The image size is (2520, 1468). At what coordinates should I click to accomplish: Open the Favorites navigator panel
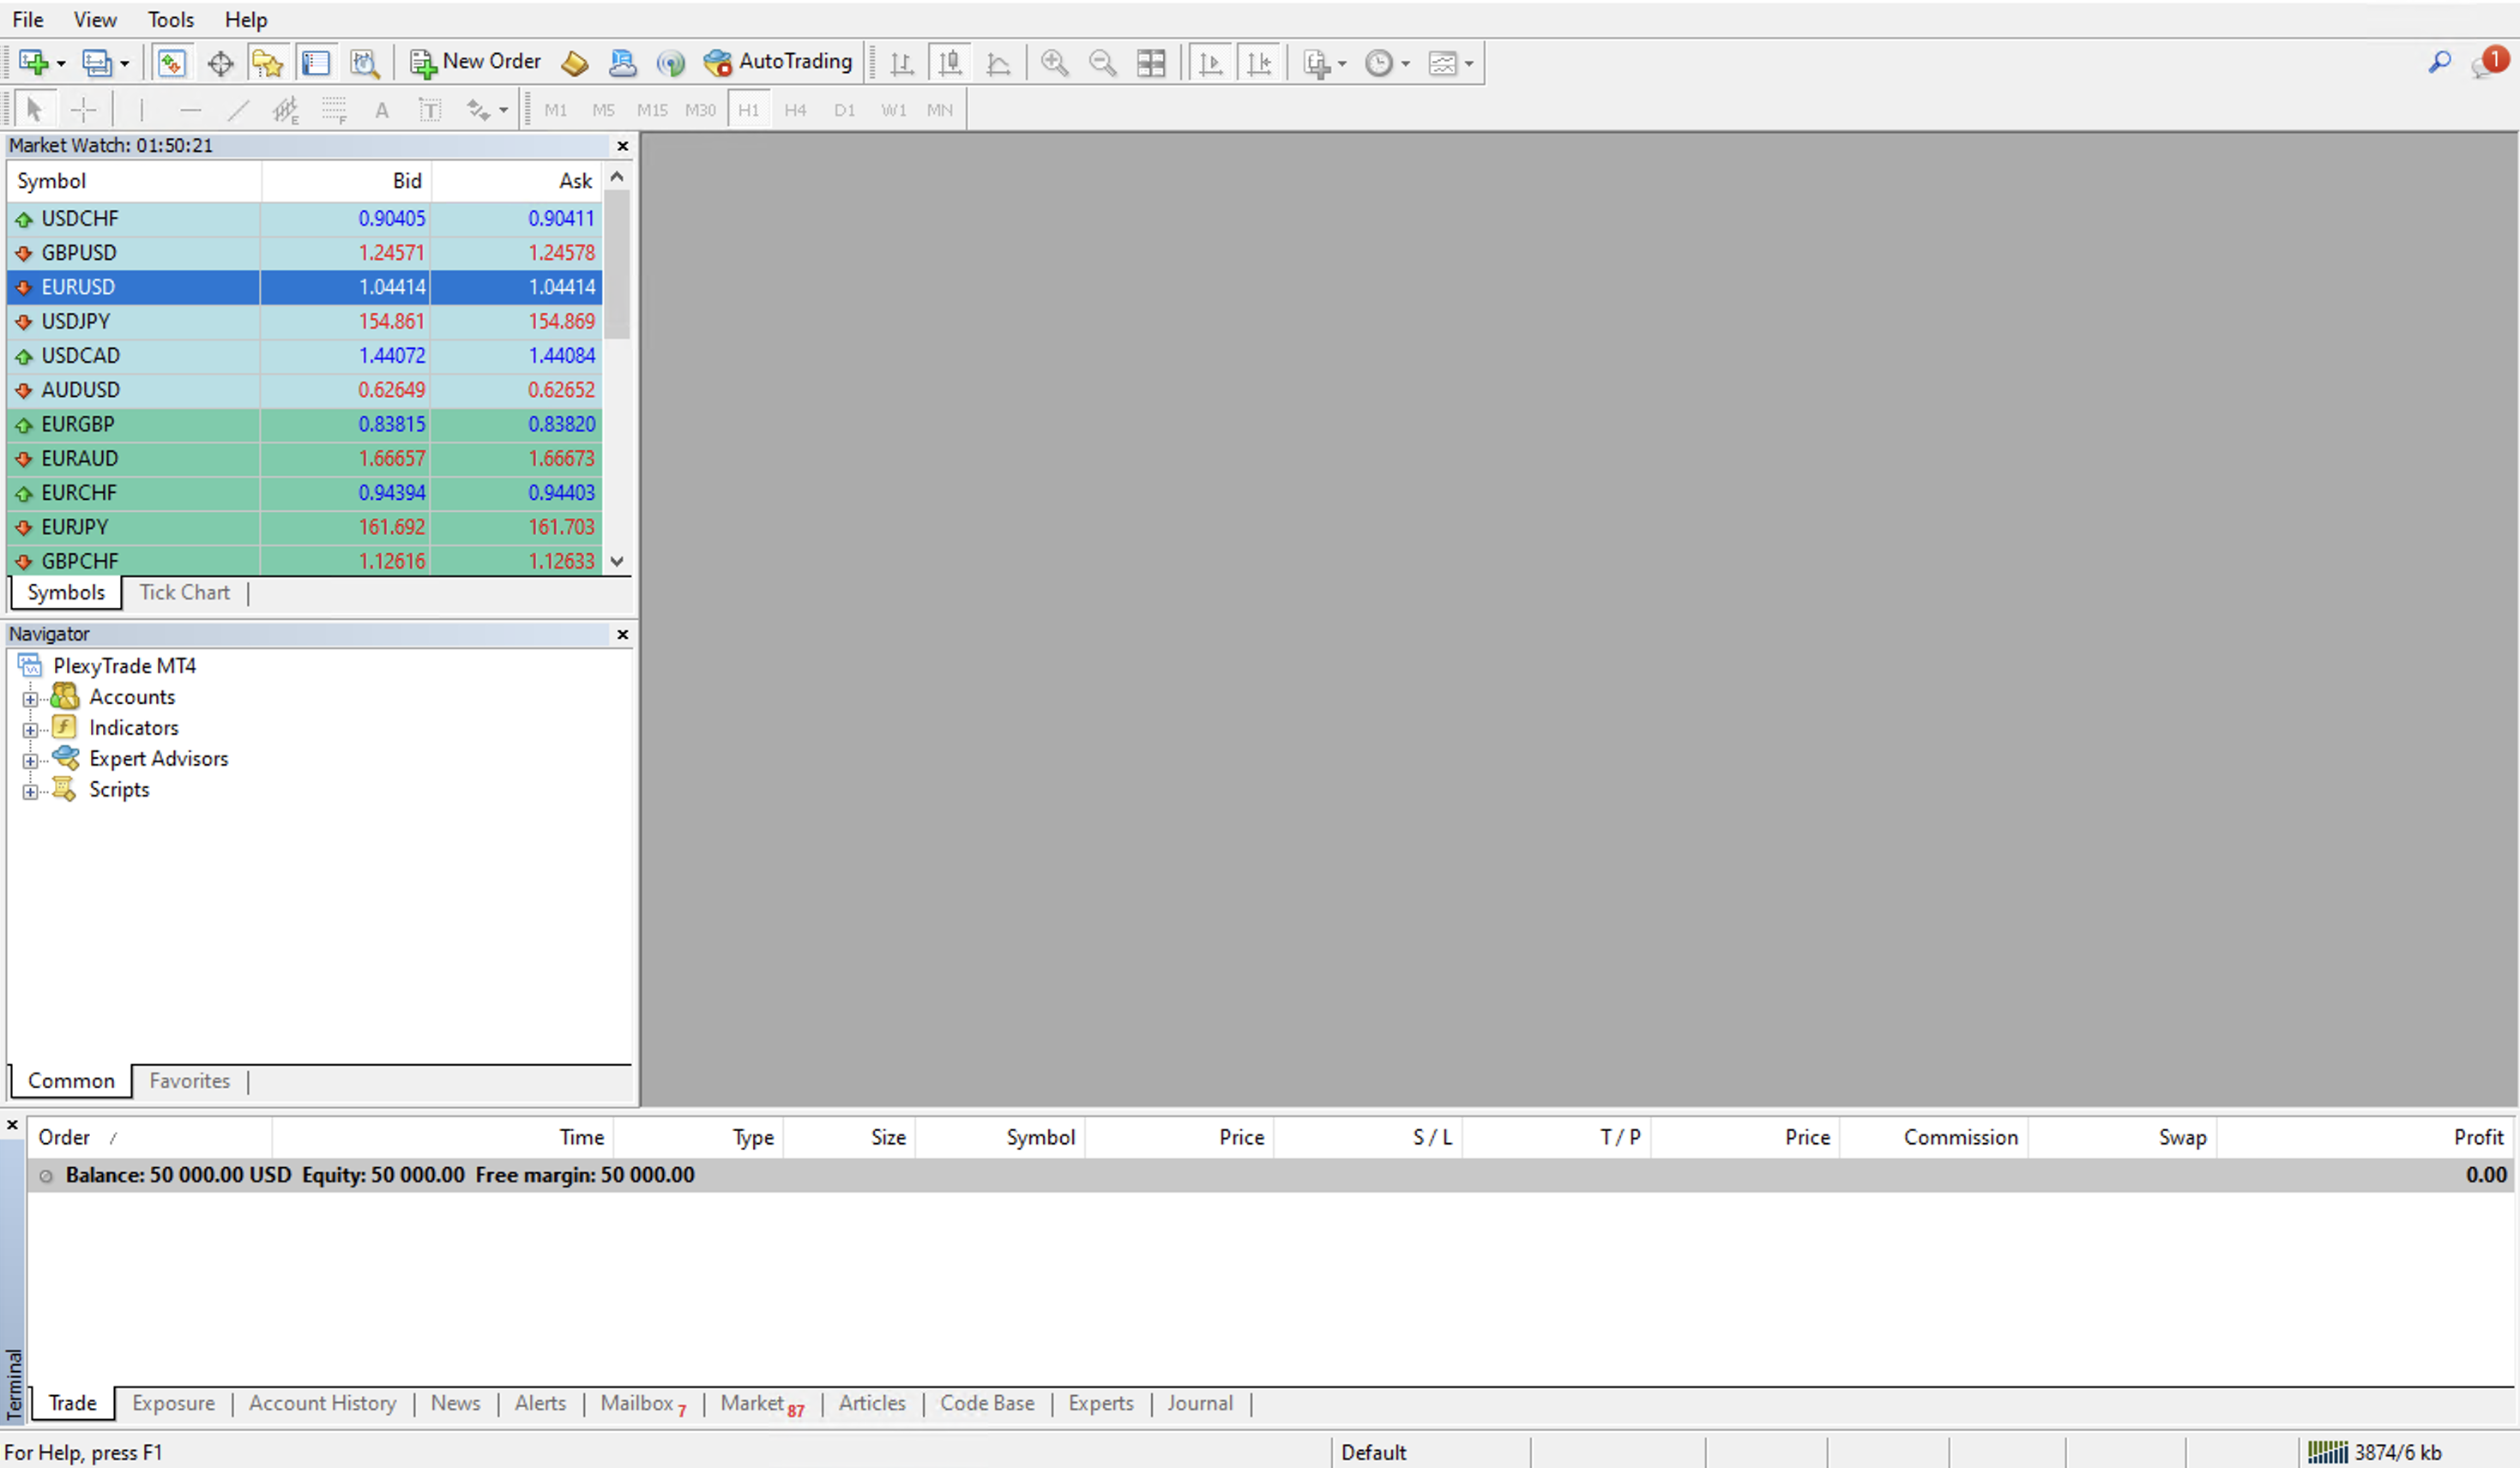pyautogui.click(x=189, y=1080)
